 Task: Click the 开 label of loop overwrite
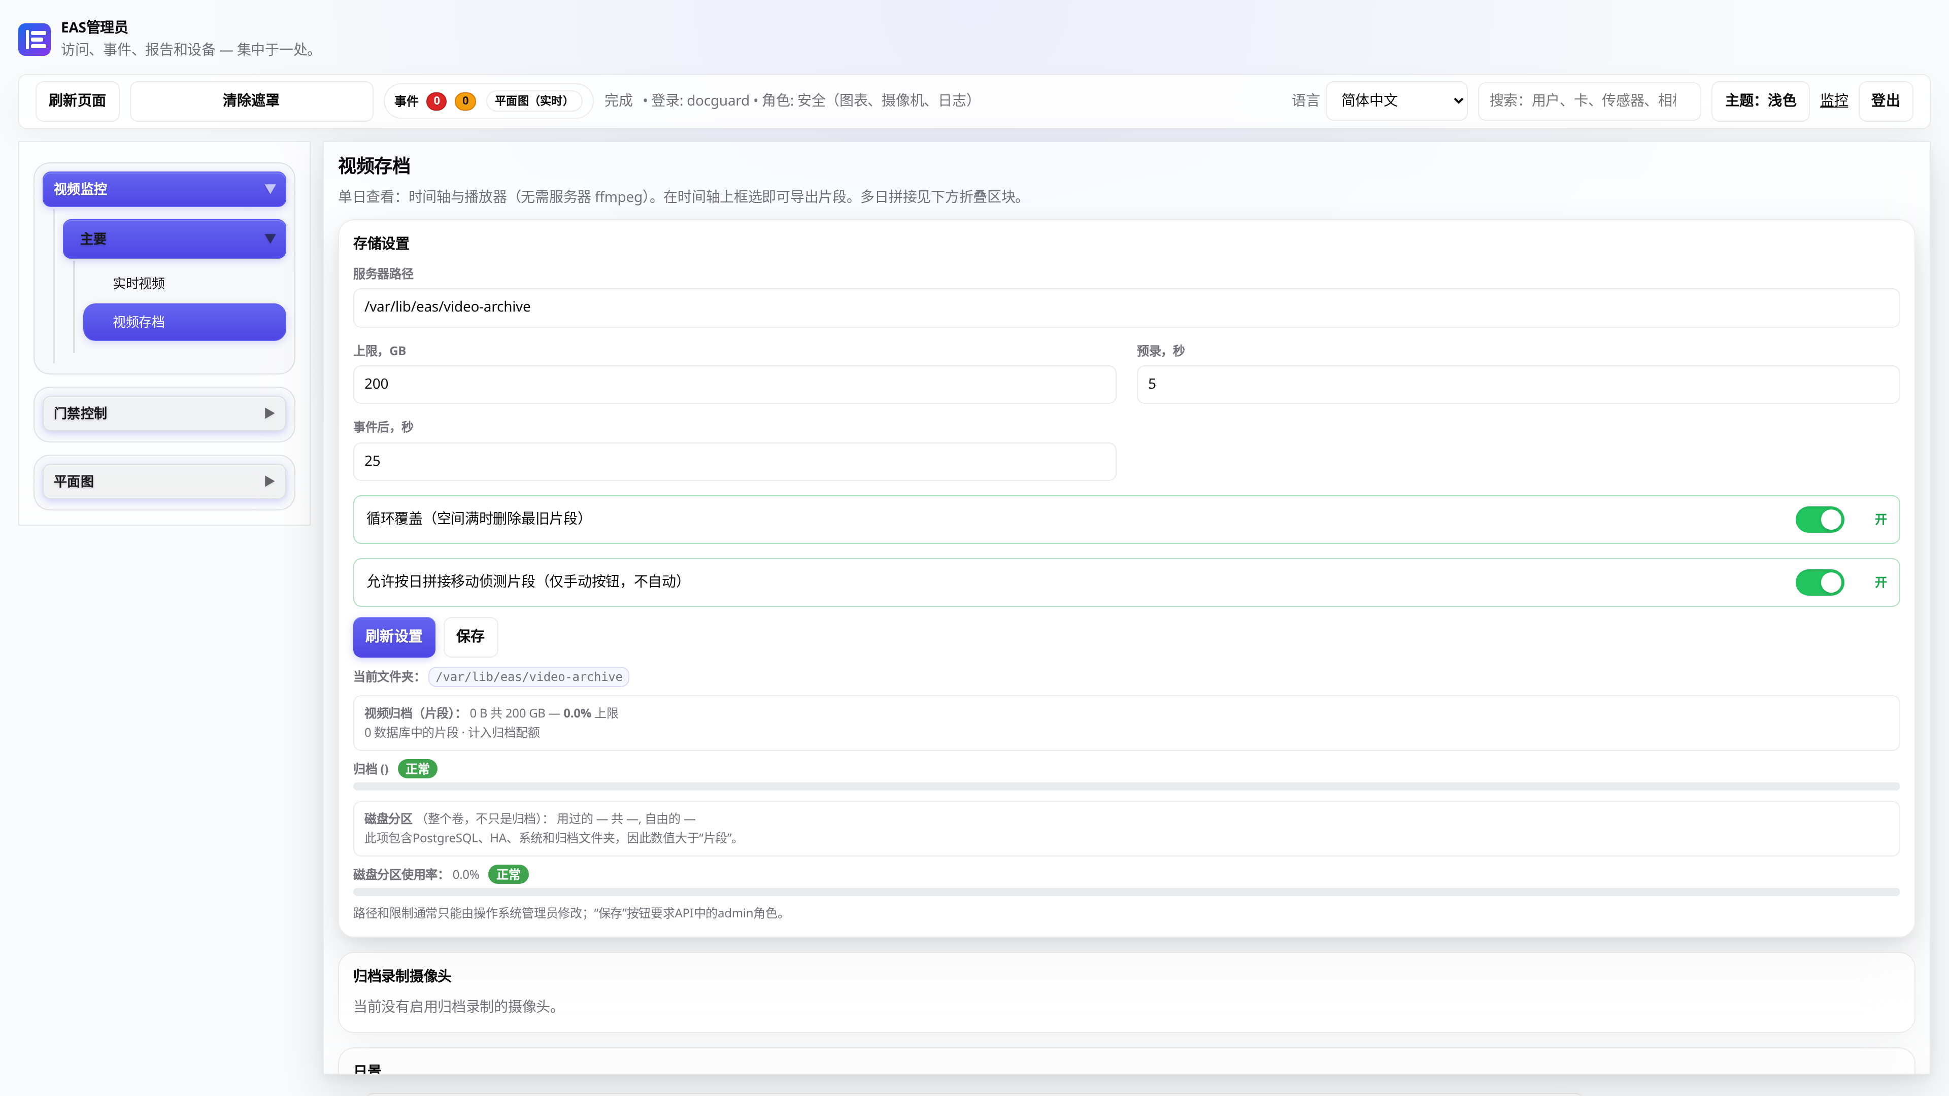(1880, 520)
